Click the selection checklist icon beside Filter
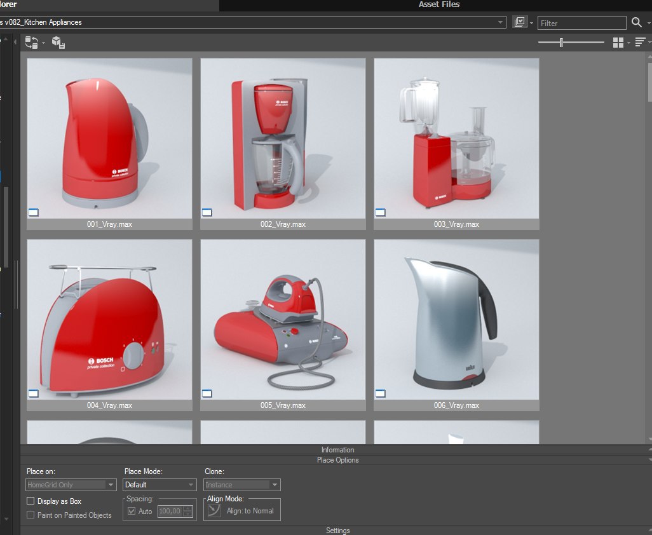This screenshot has height=535, width=652. 520,22
